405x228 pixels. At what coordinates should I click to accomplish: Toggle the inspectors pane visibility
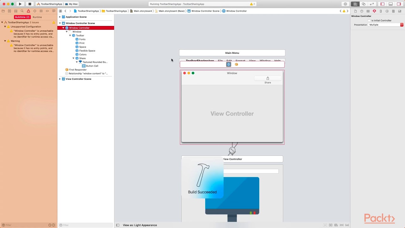point(399,4)
